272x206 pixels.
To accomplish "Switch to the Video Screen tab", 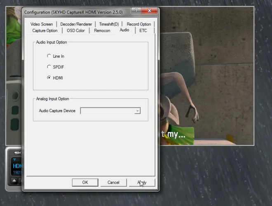I will pyautogui.click(x=42, y=24).
